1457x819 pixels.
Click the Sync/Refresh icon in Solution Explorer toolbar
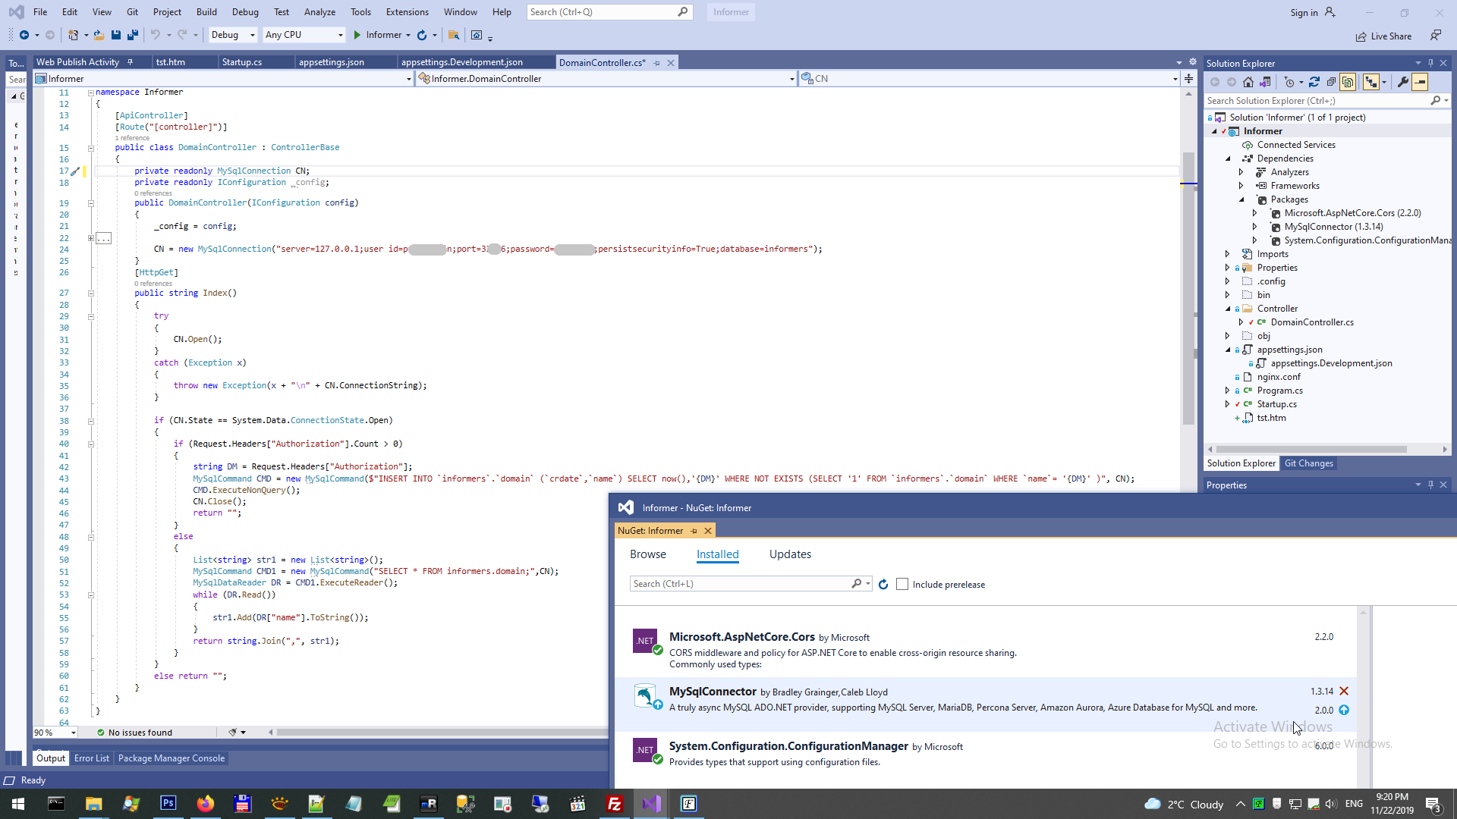click(x=1314, y=82)
